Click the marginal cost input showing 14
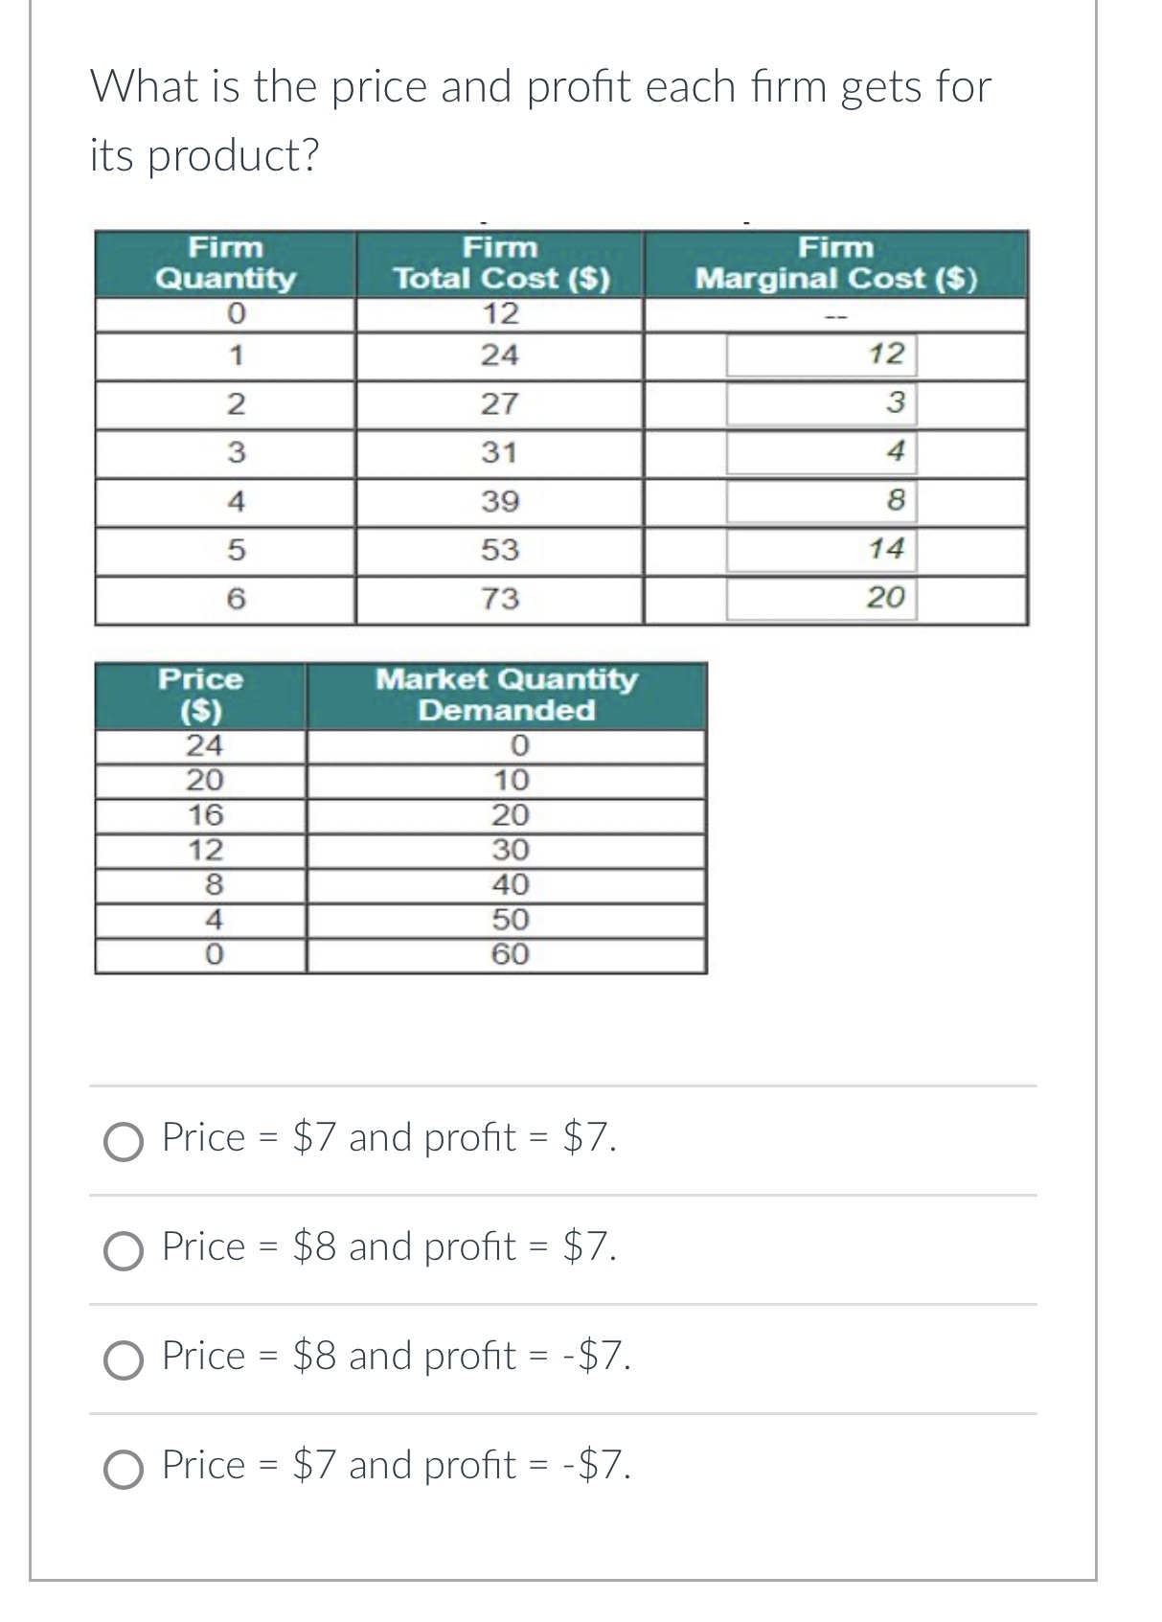This screenshot has width=1162, height=1622. pyautogui.click(x=824, y=548)
